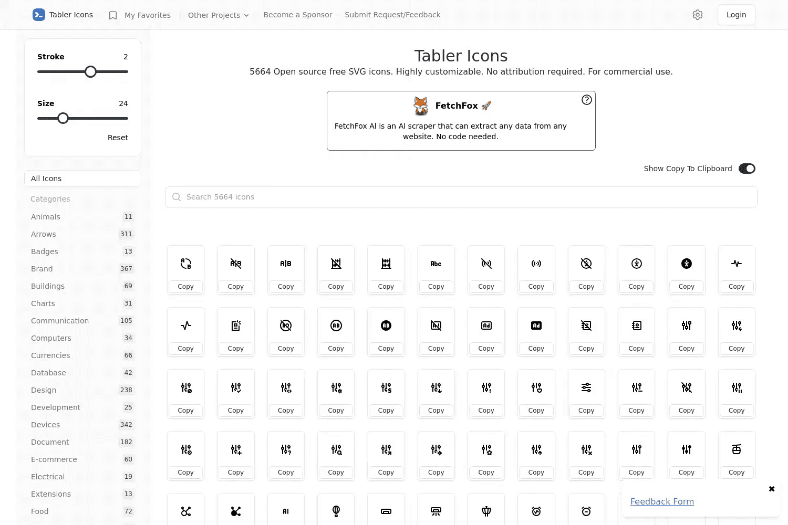Open the settings gear in header
Screen dimensions: 788x525
[x=698, y=15]
